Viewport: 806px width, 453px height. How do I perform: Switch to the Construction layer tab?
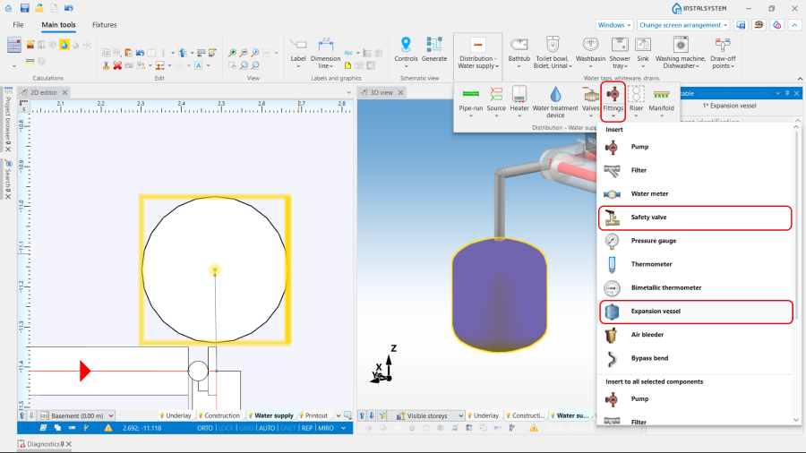[x=220, y=415]
